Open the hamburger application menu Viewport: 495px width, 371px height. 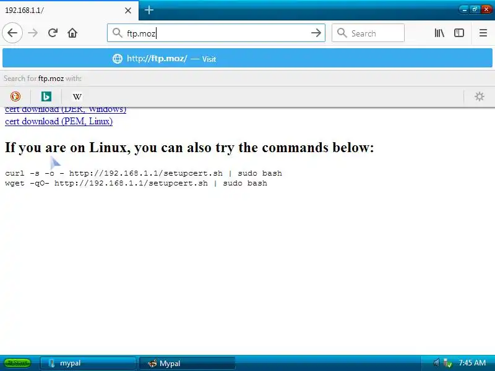483,33
